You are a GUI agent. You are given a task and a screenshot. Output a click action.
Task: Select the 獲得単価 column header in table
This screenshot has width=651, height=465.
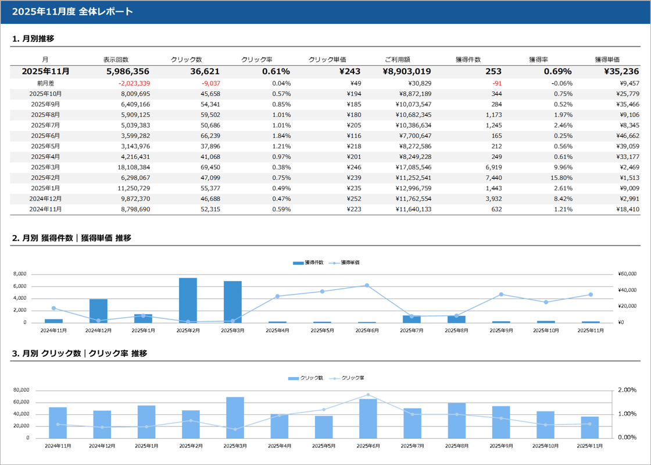607,59
